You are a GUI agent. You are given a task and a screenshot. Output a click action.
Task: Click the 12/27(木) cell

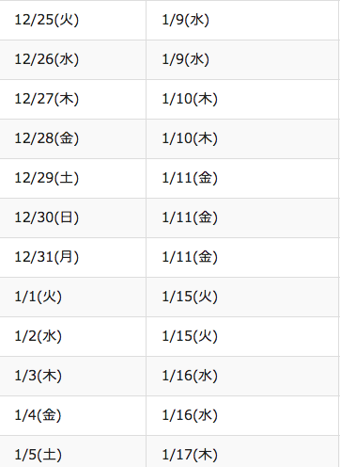pos(72,99)
